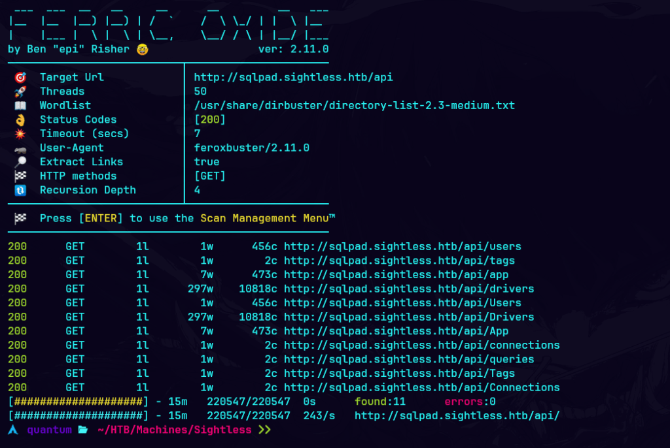The width and height of the screenshot is (670, 448).
Task: Click the wordlist path directory-list-2.3-medium.txt
Action: coord(354,106)
